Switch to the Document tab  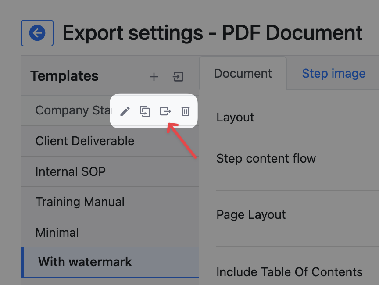coord(243,74)
